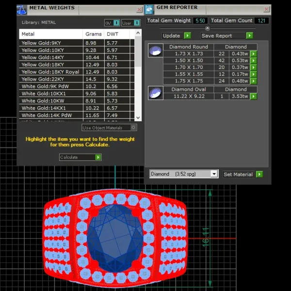
Task: Click the Gem Reporter panel icon
Action: 149,10
